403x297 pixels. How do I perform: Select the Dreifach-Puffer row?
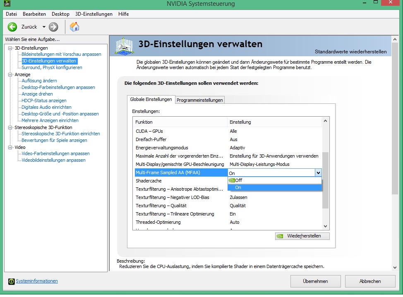228,139
